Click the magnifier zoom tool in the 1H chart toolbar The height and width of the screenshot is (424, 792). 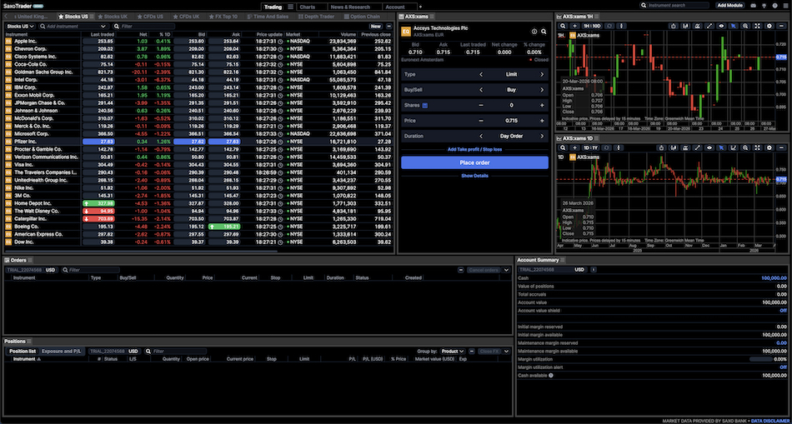tap(745, 26)
